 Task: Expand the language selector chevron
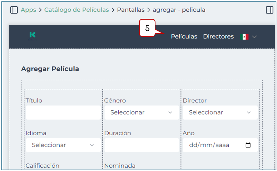pos(254,37)
